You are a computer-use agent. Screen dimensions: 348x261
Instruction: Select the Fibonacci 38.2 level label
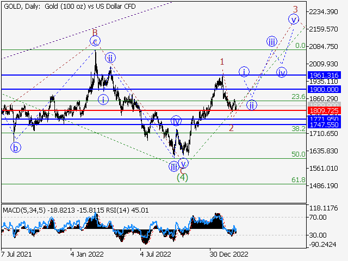click(299, 128)
